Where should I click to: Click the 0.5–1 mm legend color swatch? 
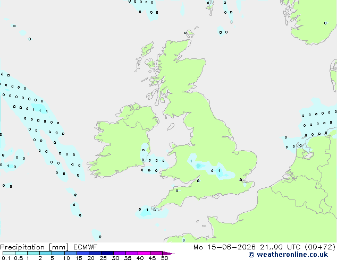click(21, 253)
